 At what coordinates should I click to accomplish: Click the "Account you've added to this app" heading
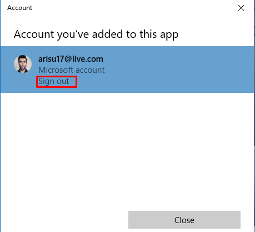click(96, 34)
